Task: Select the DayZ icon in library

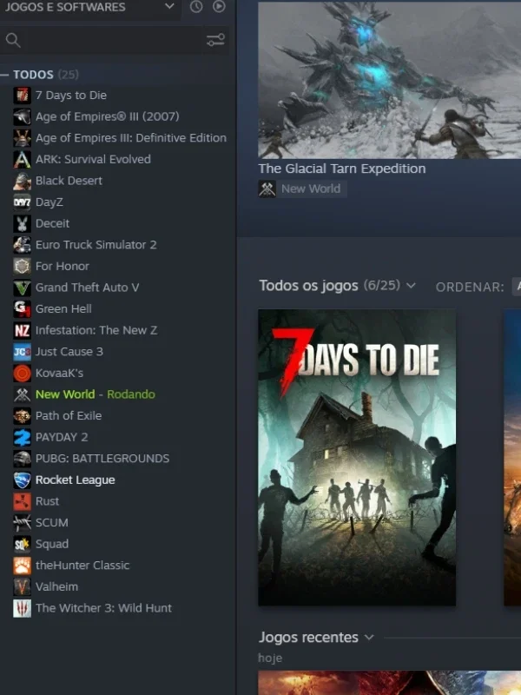Action: [22, 202]
